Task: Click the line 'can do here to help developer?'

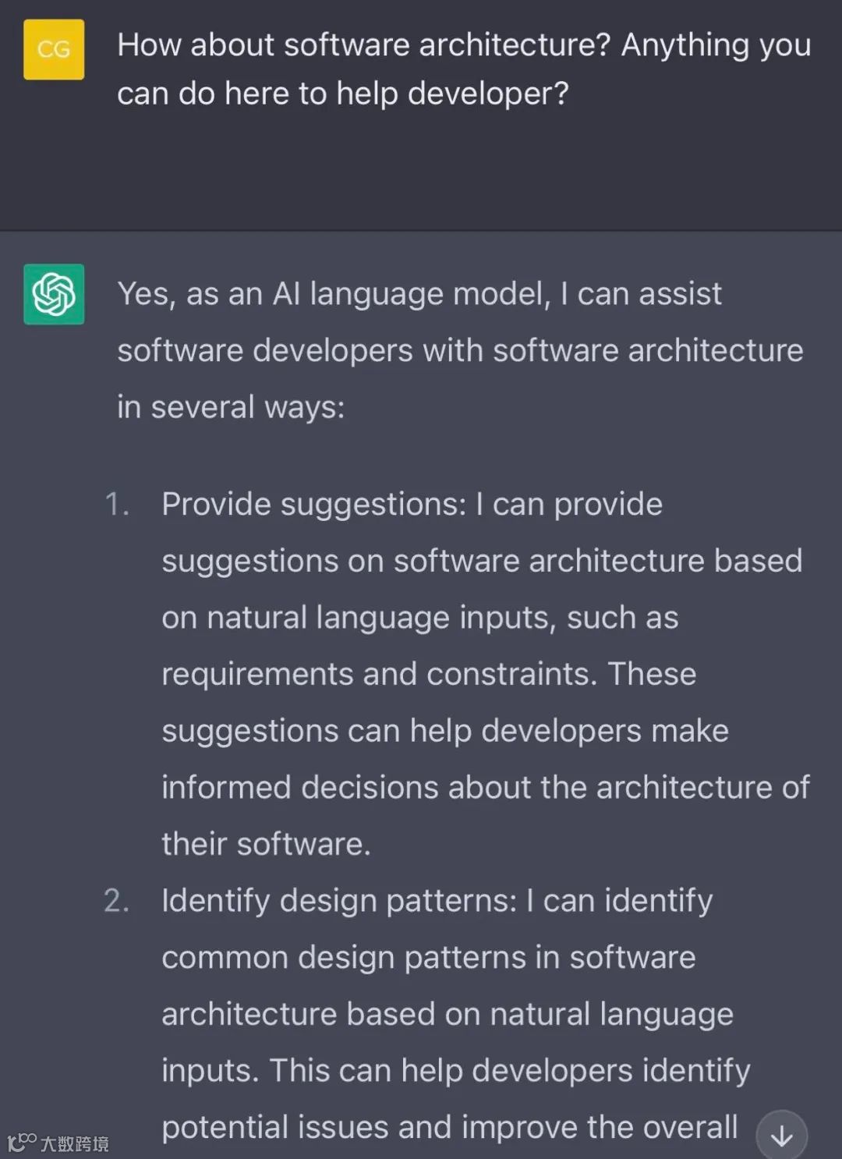Action: [x=342, y=94]
